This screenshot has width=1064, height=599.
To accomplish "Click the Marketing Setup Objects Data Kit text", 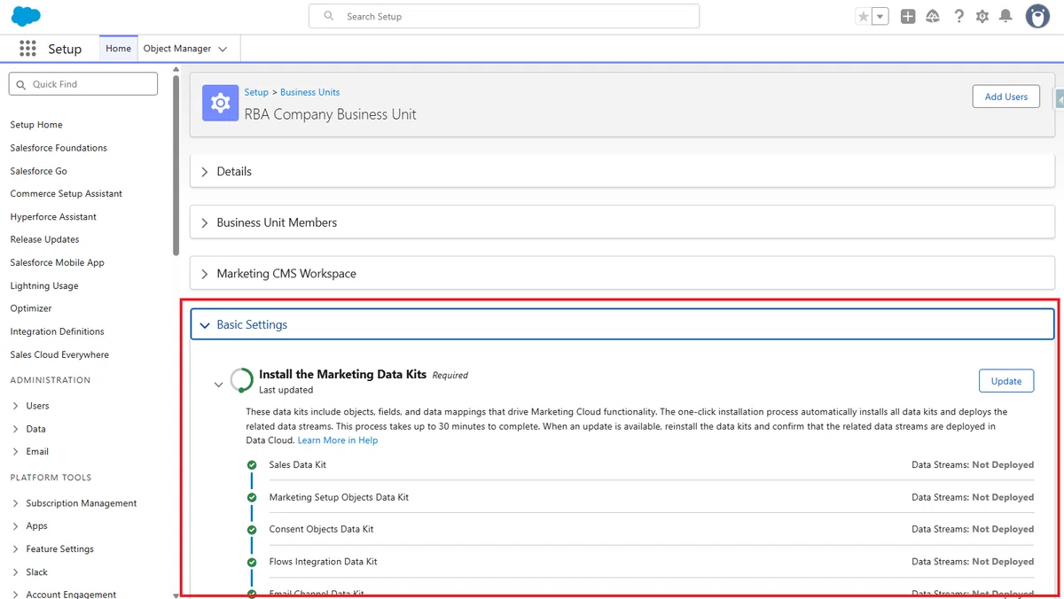I will tap(339, 497).
